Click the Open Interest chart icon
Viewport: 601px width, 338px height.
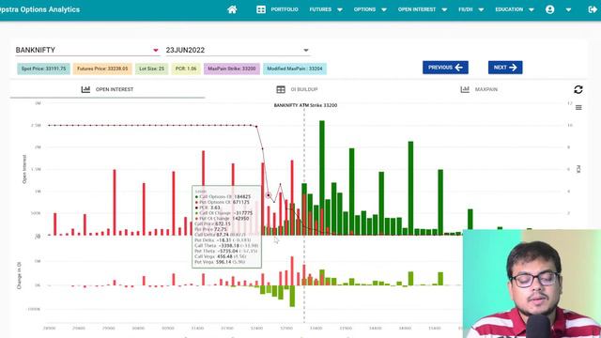click(x=85, y=89)
